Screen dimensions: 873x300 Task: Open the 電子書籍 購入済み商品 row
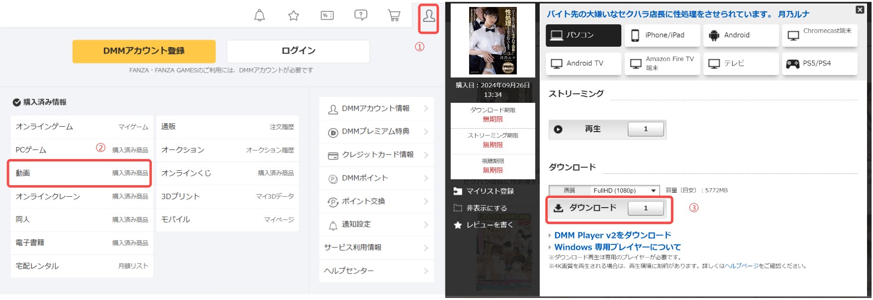pyautogui.click(x=82, y=243)
